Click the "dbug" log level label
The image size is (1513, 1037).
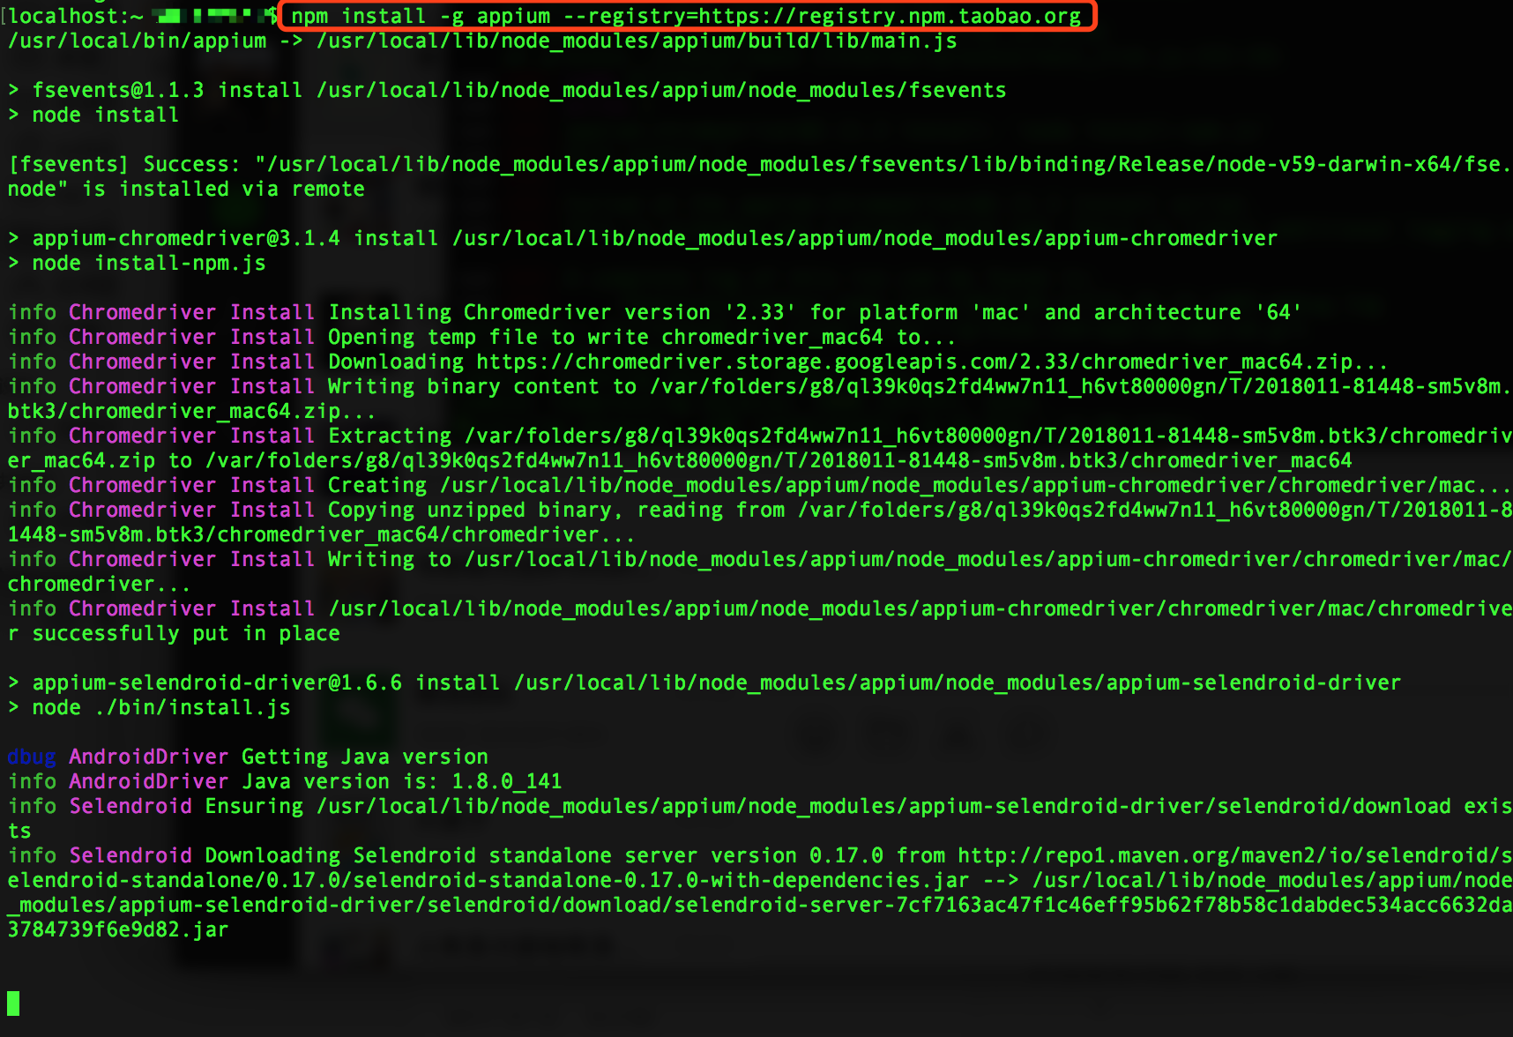[32, 757]
